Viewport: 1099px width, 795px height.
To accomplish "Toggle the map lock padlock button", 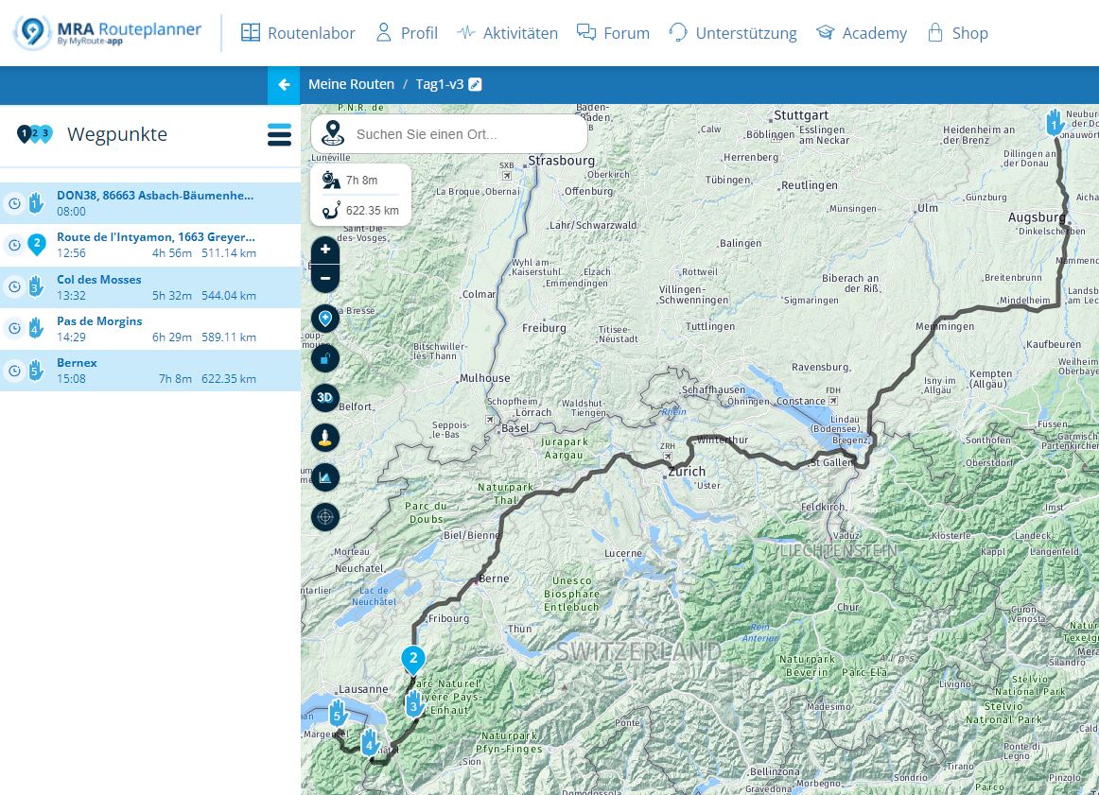I will (x=325, y=358).
